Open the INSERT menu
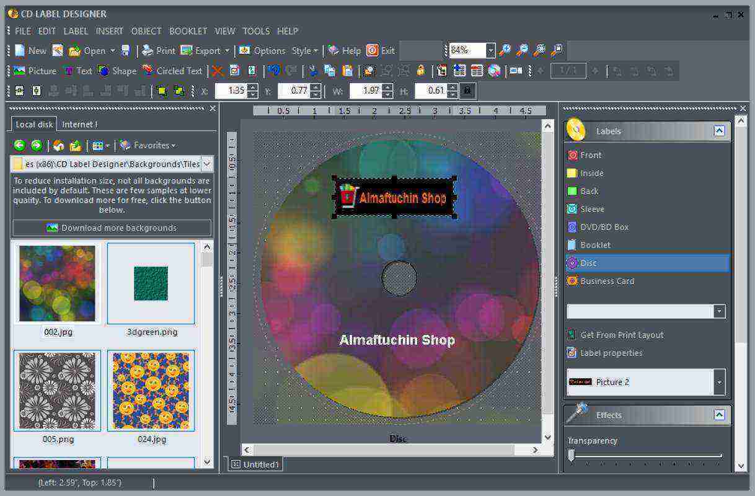Viewport: 755px width, 496px height. coord(110,31)
